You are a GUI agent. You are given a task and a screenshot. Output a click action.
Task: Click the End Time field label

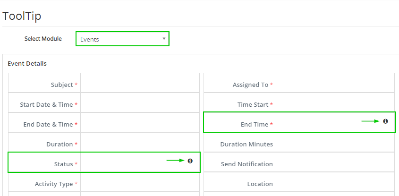[x=255, y=125]
